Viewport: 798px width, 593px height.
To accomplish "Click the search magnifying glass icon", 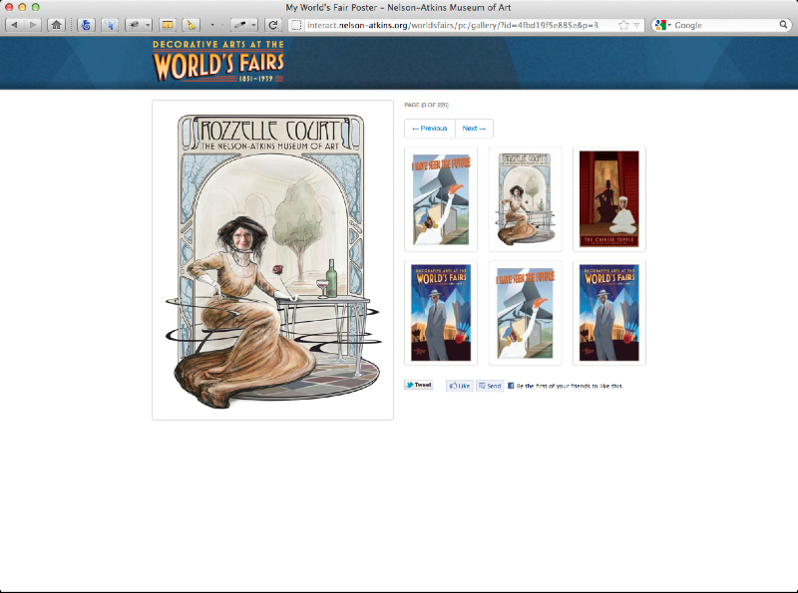I will [783, 24].
